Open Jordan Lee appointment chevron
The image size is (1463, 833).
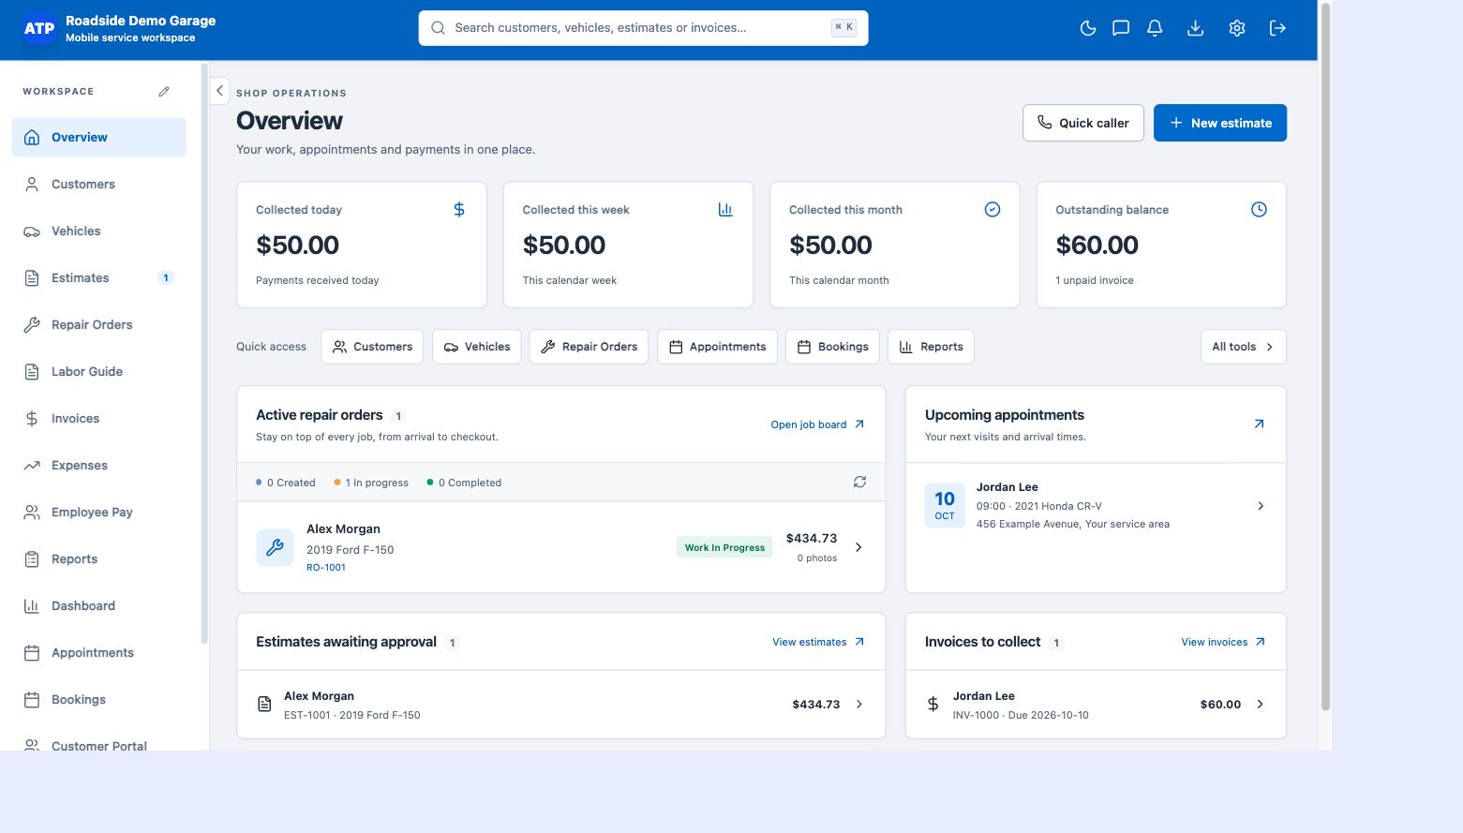(1261, 506)
